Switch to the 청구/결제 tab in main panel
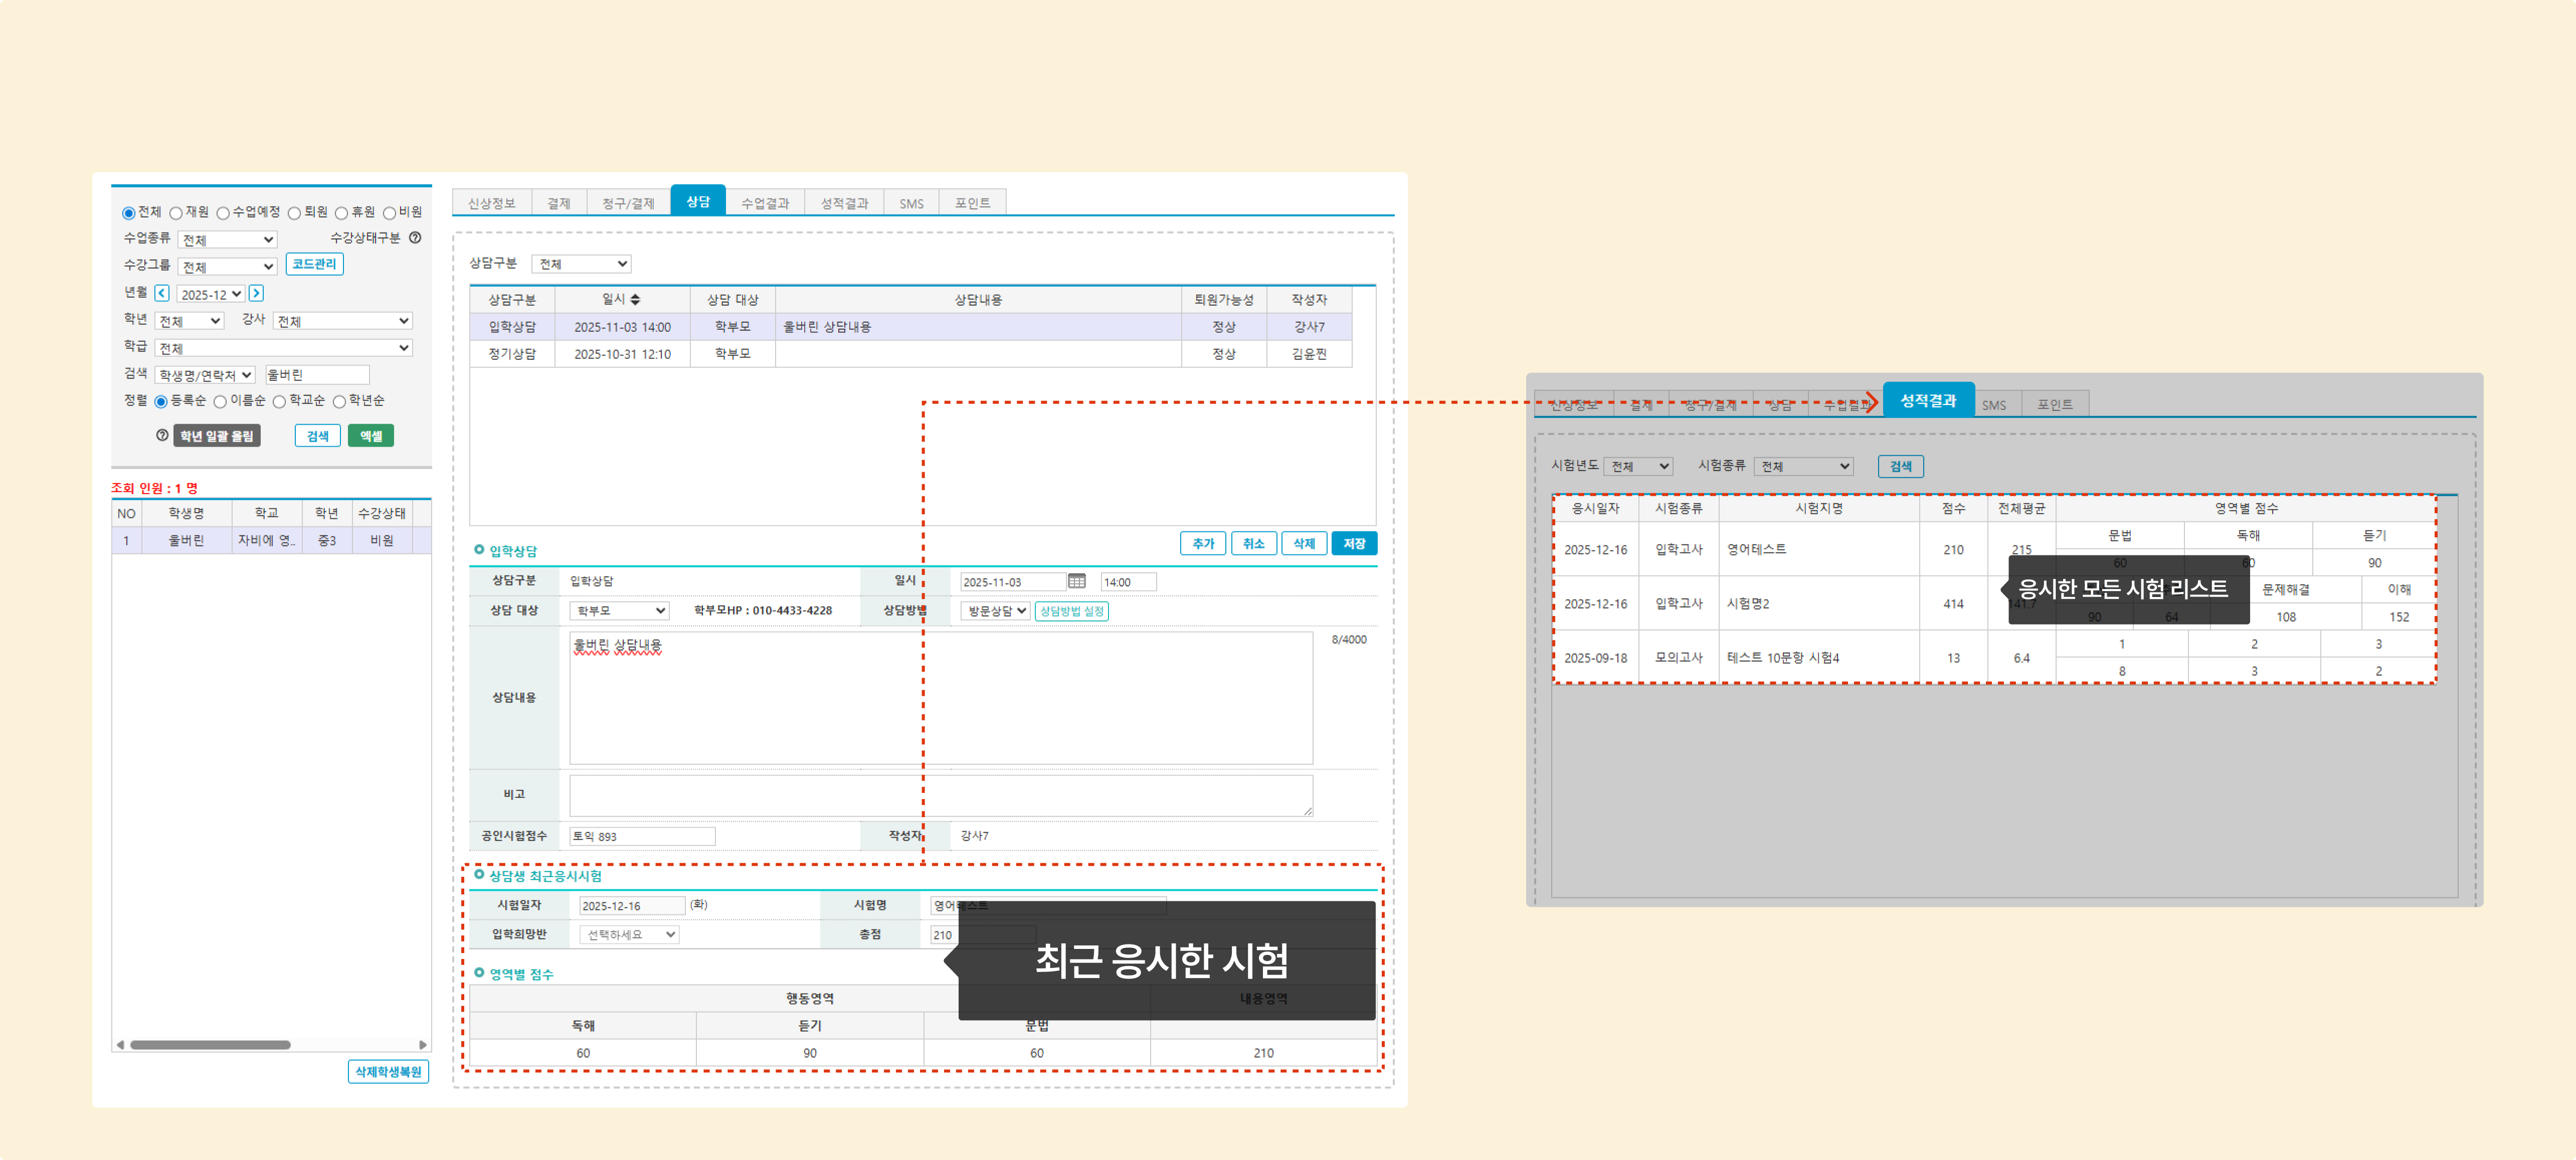2576x1160 pixels. coord(628,203)
